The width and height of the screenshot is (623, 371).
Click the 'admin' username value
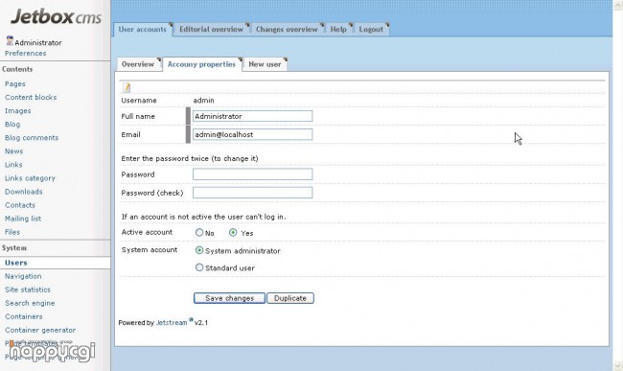click(204, 101)
